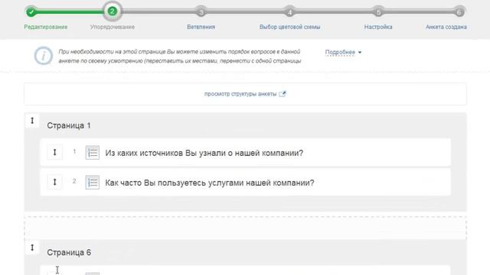Open the Редактирование step label

pyautogui.click(x=46, y=27)
